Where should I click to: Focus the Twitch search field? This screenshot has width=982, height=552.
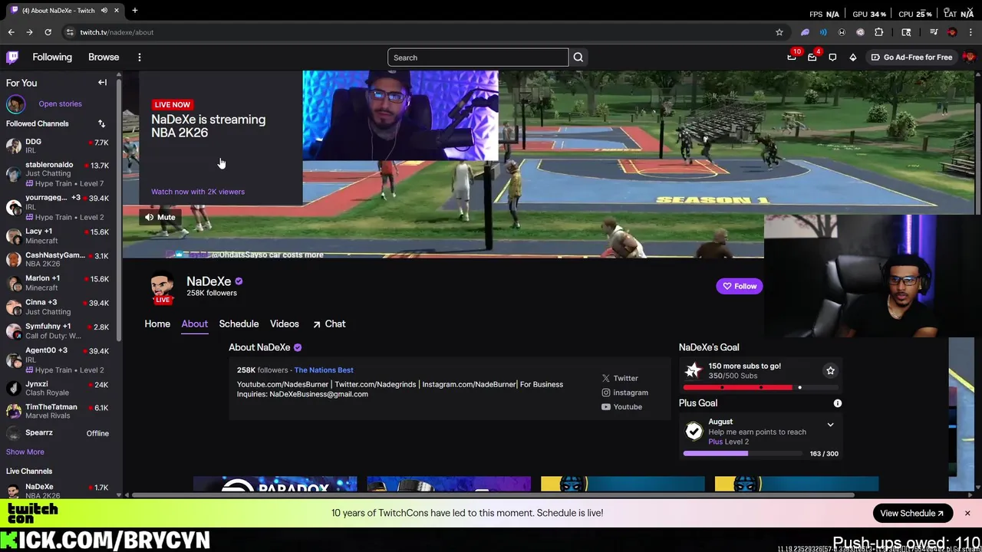[x=478, y=58]
